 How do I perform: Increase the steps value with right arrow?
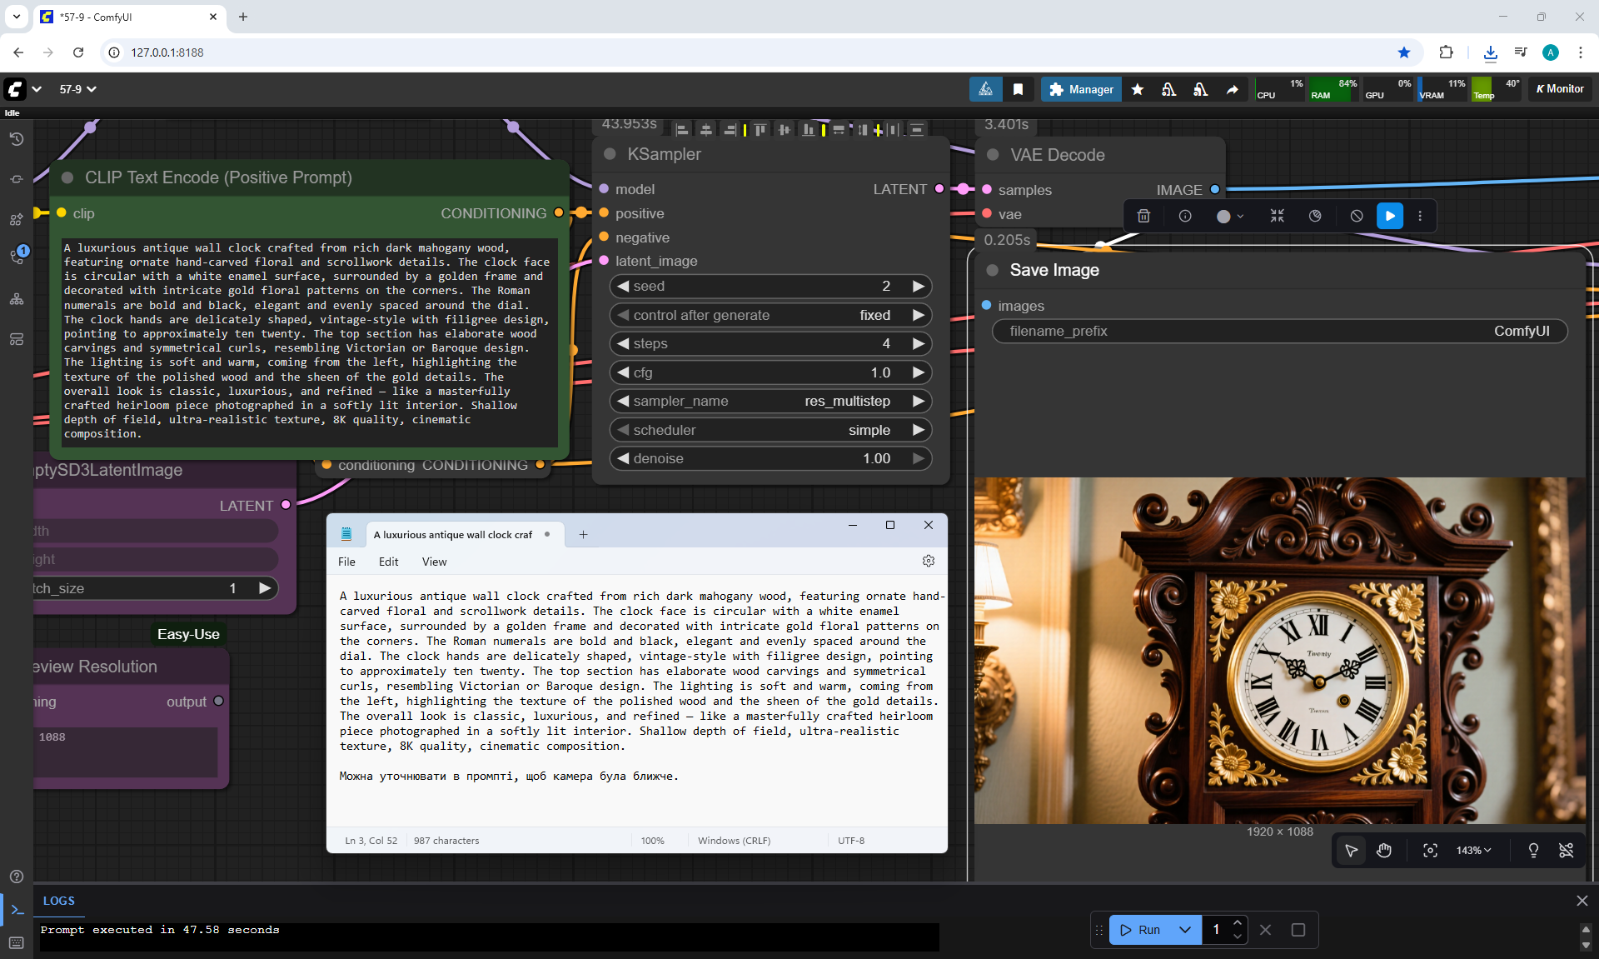tap(918, 343)
